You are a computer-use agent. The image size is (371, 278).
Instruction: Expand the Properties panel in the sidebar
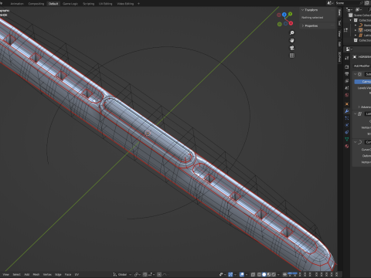(x=303, y=25)
